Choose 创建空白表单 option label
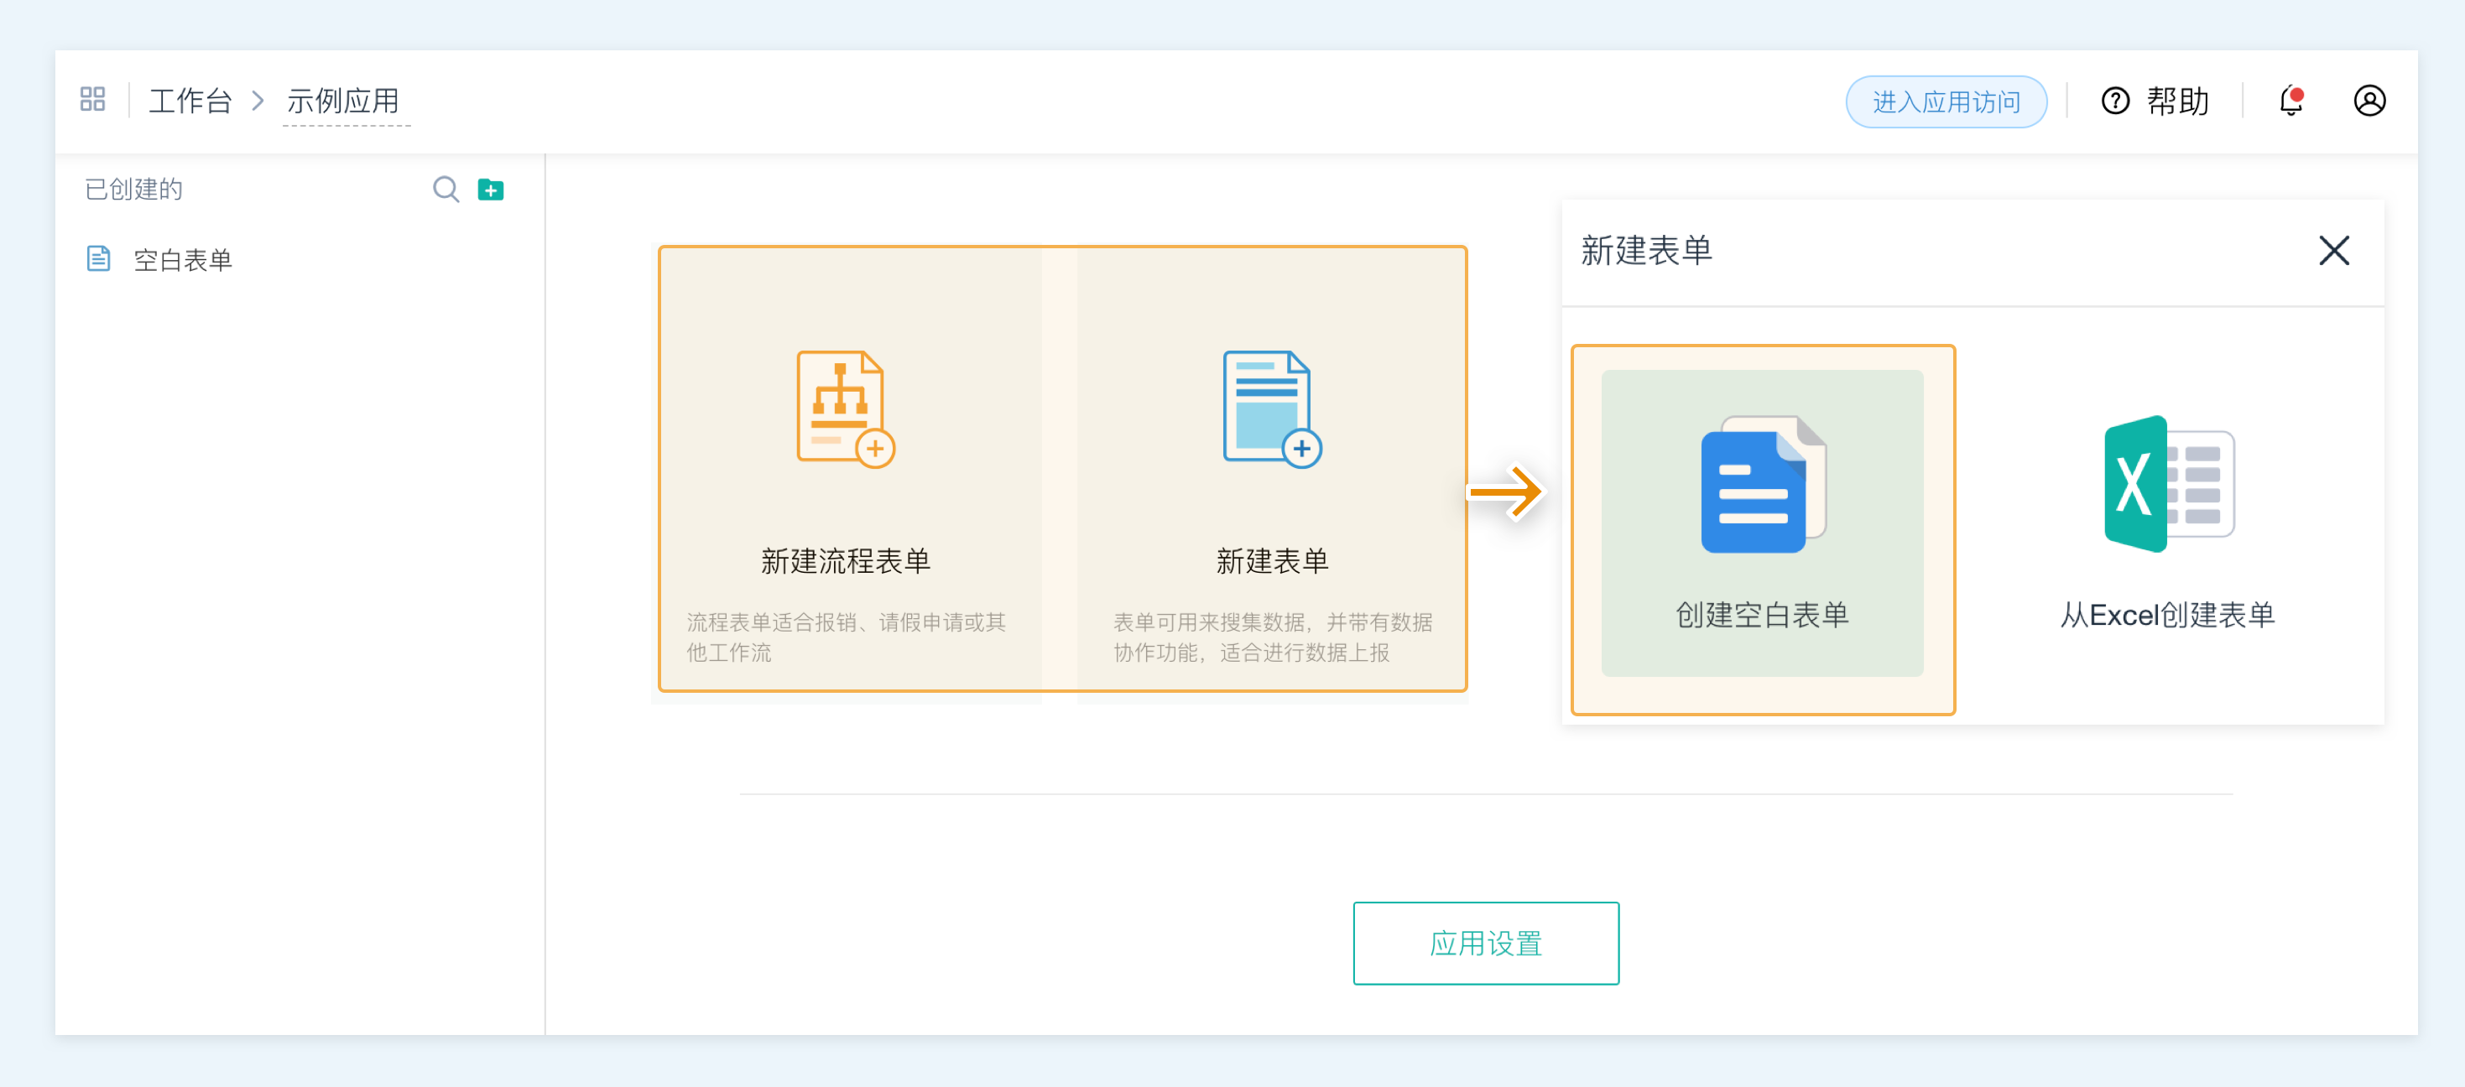The height and width of the screenshot is (1087, 2465). (1762, 614)
